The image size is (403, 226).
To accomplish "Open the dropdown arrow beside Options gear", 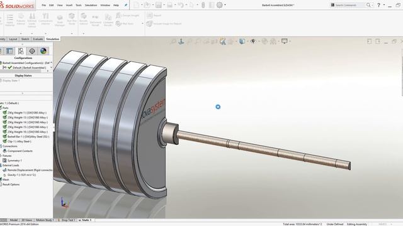I will [225, 5].
